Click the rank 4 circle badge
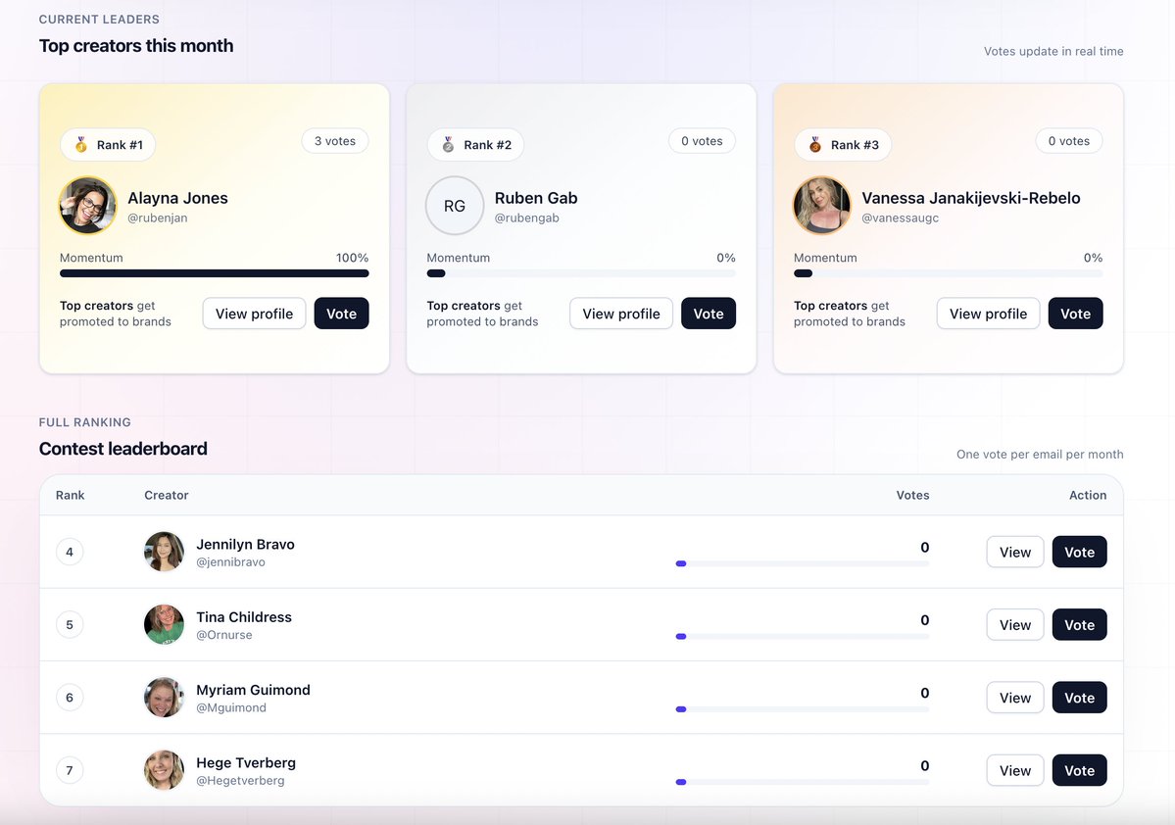The width and height of the screenshot is (1175, 825). point(70,553)
